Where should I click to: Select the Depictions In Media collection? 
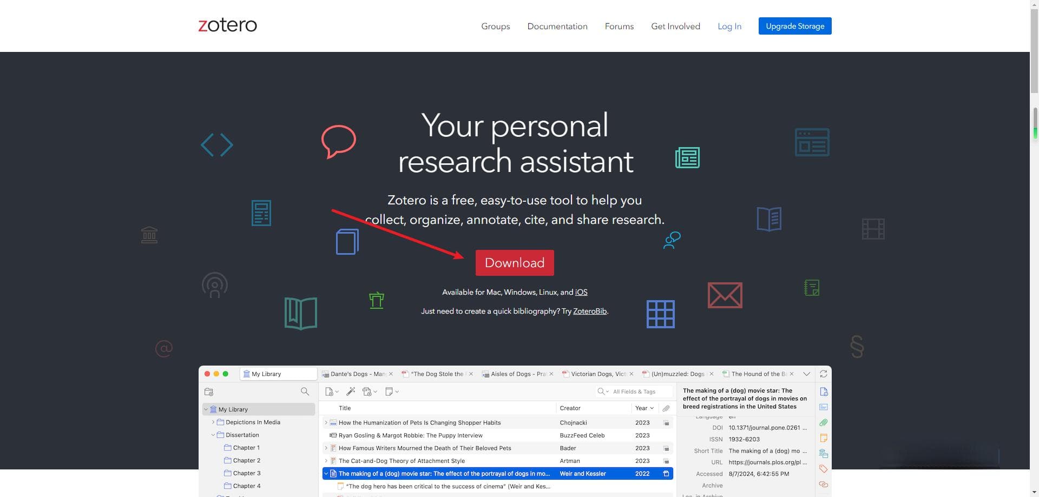click(x=253, y=422)
